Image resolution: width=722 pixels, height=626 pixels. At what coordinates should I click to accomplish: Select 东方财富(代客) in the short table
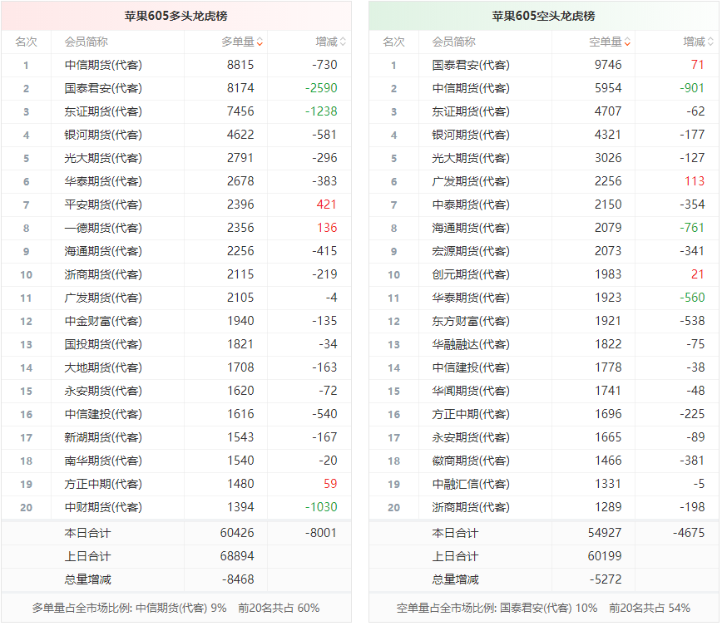tap(471, 321)
